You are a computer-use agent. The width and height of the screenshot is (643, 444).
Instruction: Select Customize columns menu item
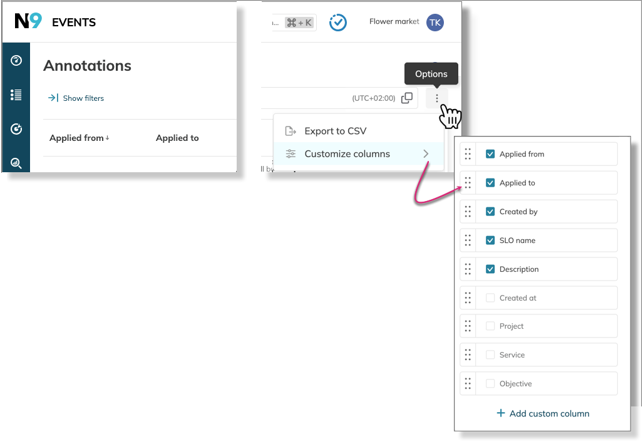coord(347,154)
